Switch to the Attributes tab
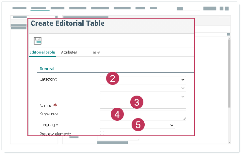The width and height of the screenshot is (242, 155). click(x=69, y=52)
